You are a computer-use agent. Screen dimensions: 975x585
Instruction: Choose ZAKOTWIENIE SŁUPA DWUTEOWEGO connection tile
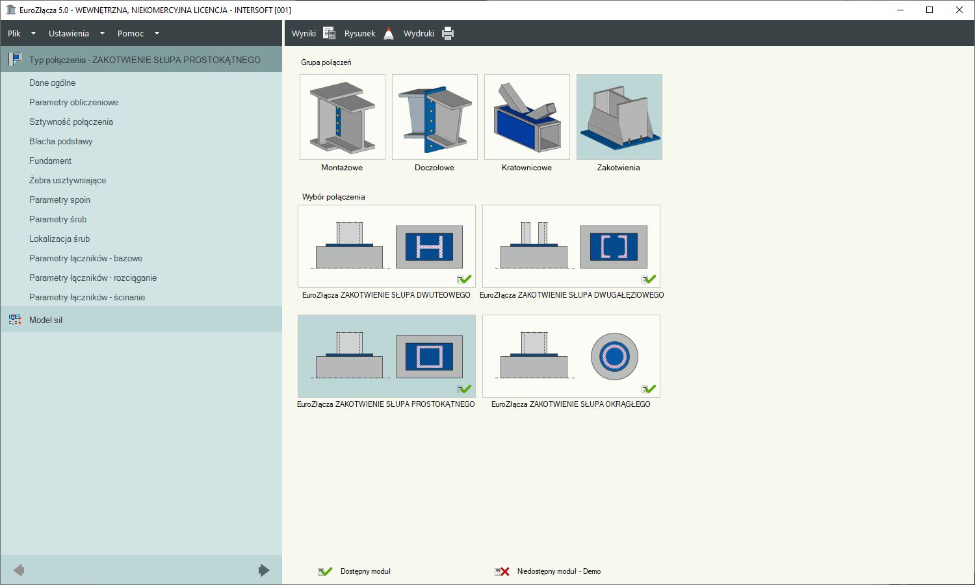[x=387, y=246]
